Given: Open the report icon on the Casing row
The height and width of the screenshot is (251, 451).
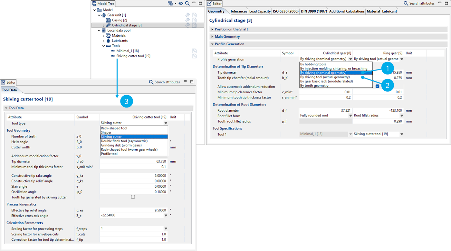Looking at the screenshot, I should coord(194,20).
